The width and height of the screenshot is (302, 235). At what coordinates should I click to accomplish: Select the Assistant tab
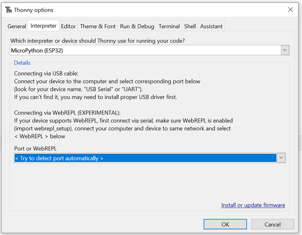coord(211,26)
